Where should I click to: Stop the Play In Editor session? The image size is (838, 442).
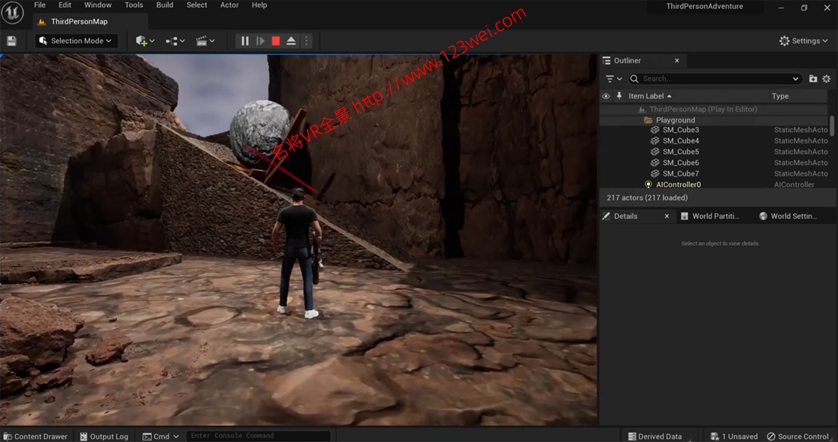(x=275, y=41)
